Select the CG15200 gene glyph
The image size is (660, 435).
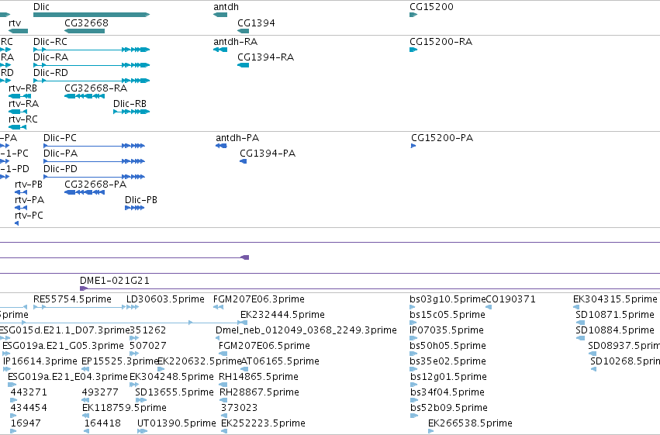(x=413, y=15)
